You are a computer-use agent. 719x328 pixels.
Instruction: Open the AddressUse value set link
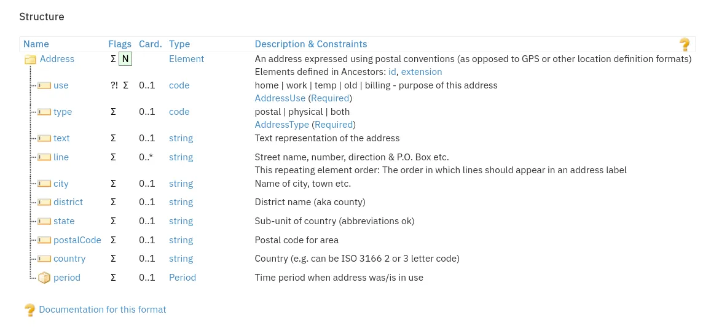[x=280, y=98]
